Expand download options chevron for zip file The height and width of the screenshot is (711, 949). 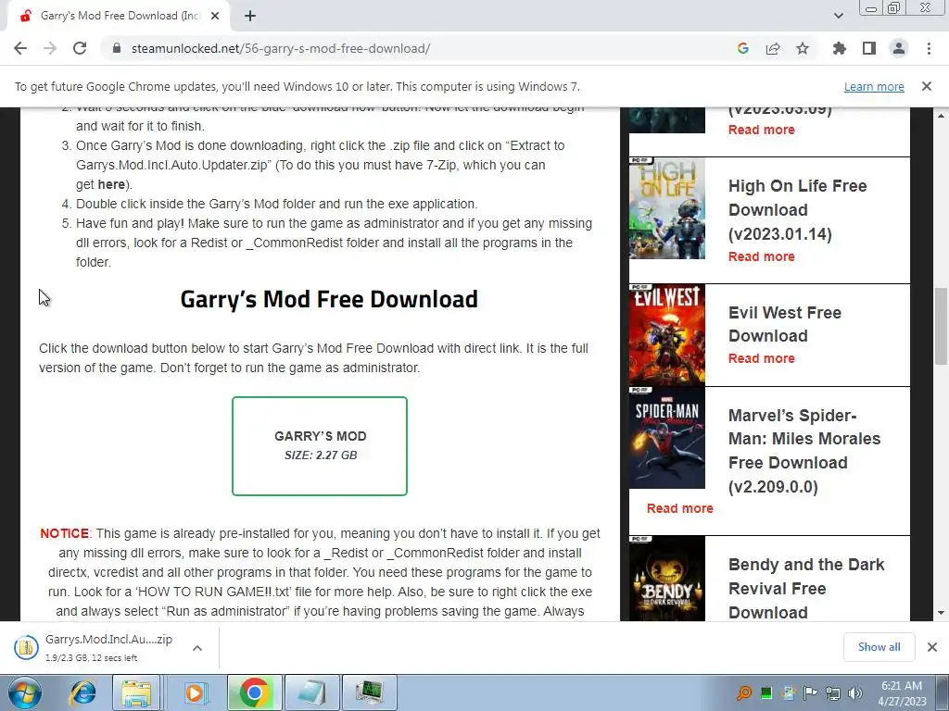(196, 647)
